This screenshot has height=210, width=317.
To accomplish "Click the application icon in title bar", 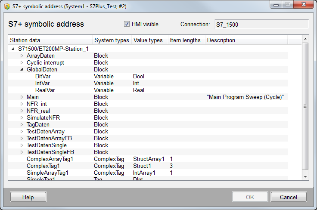I will [x=6, y=5].
